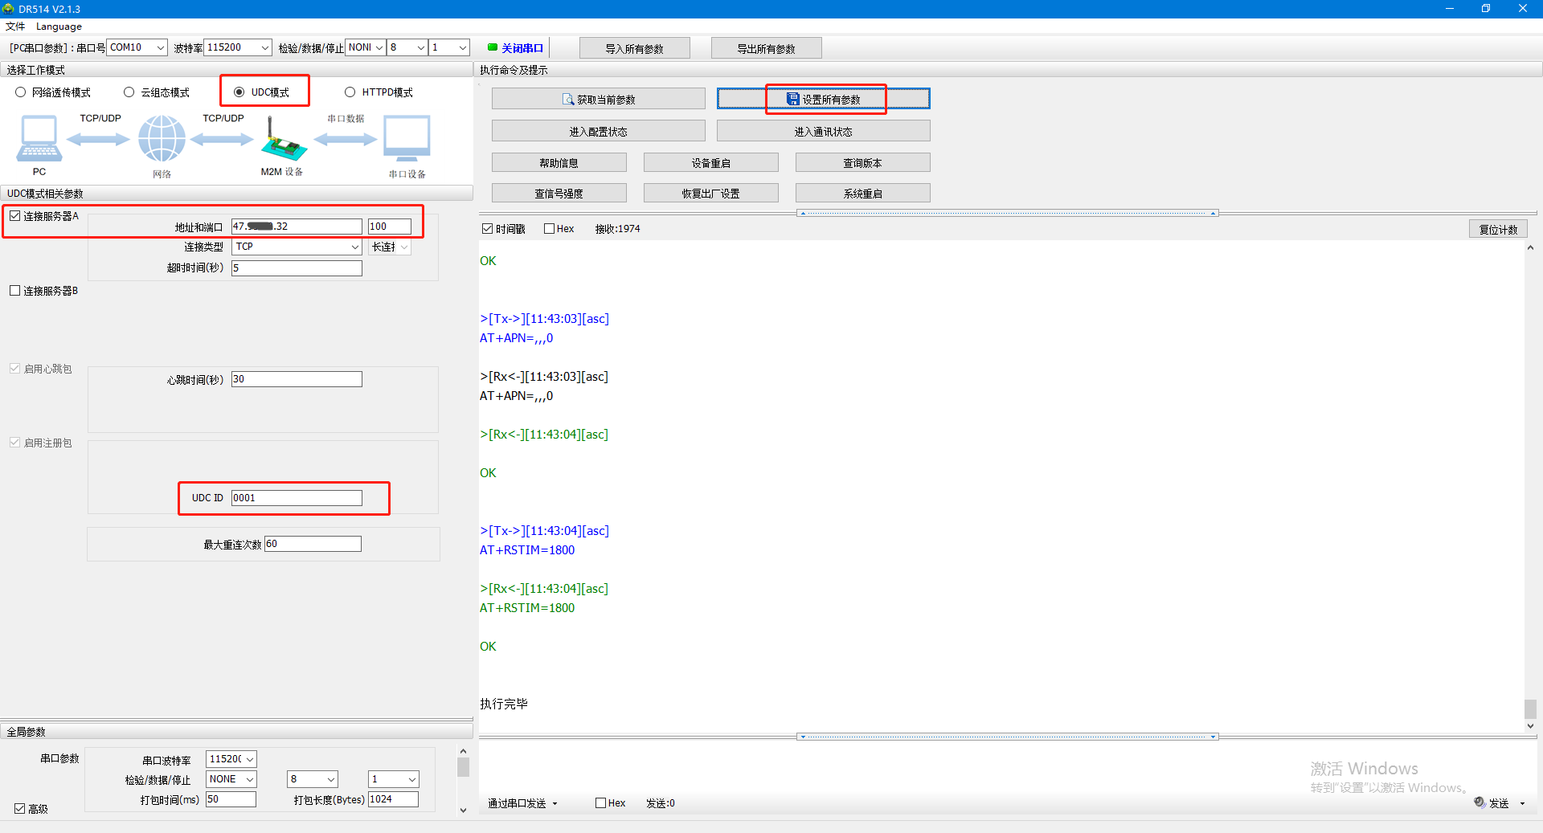Screen dimensions: 1543x833
Task: Click the 导出所有参数 button
Action: [x=766, y=49]
